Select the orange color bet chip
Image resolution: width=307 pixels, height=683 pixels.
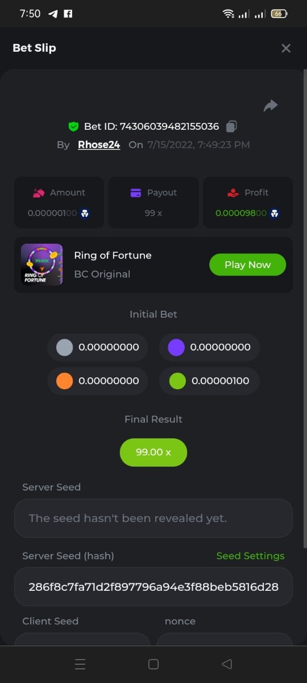[x=65, y=381]
